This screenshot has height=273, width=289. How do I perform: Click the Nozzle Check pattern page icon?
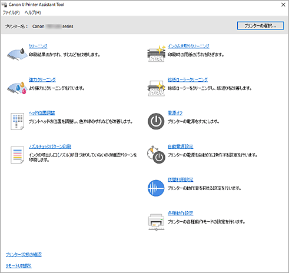point(18,155)
